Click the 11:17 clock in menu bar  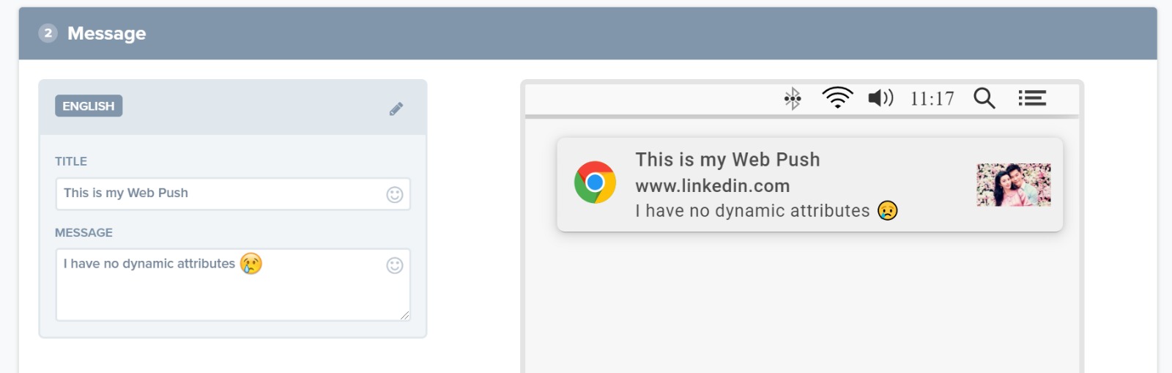932,99
